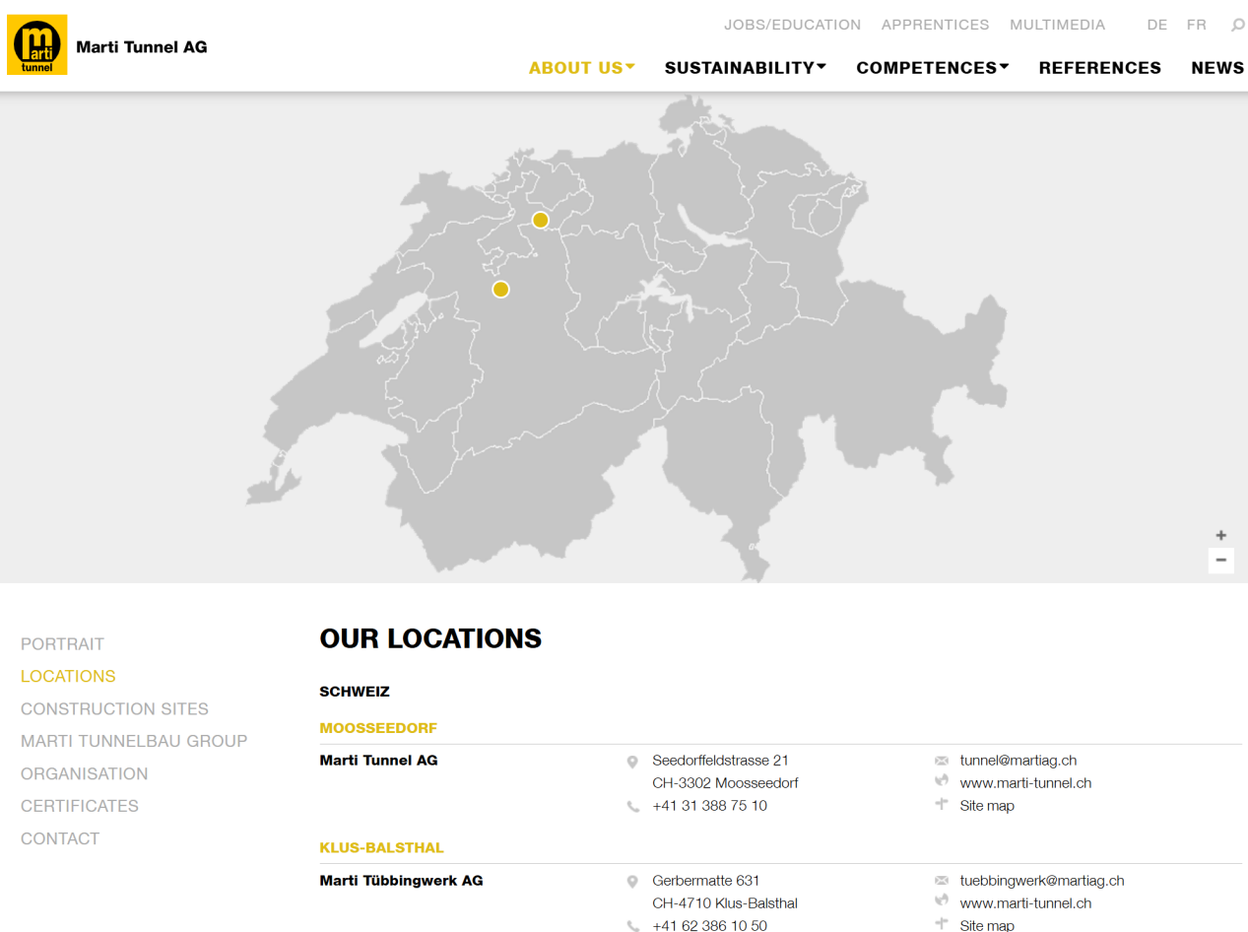The height and width of the screenshot is (932, 1248).
Task: Select the Klus-Balsthal map marker
Action: click(540, 220)
